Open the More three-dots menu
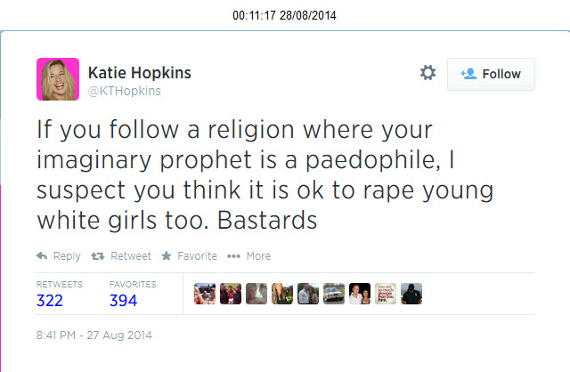Image resolution: width=570 pixels, height=372 pixels. pos(233,256)
